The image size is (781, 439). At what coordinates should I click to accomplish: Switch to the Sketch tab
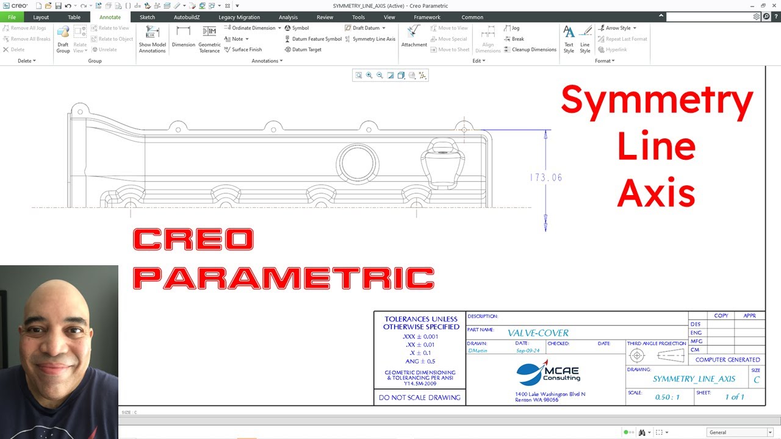click(x=147, y=17)
